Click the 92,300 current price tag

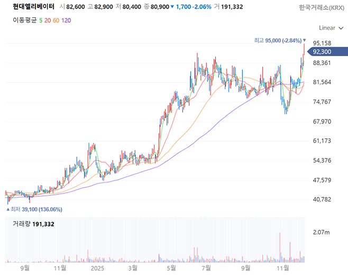(322, 52)
